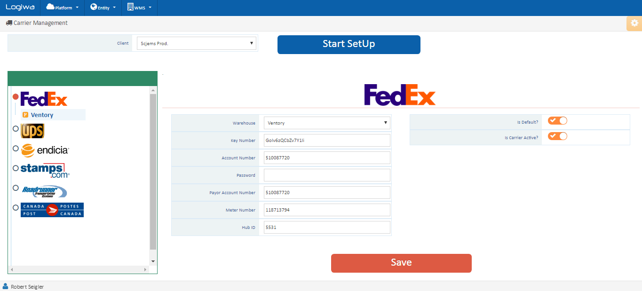Click the WMS building icon
The height and width of the screenshot is (291, 642).
pyautogui.click(x=130, y=7)
